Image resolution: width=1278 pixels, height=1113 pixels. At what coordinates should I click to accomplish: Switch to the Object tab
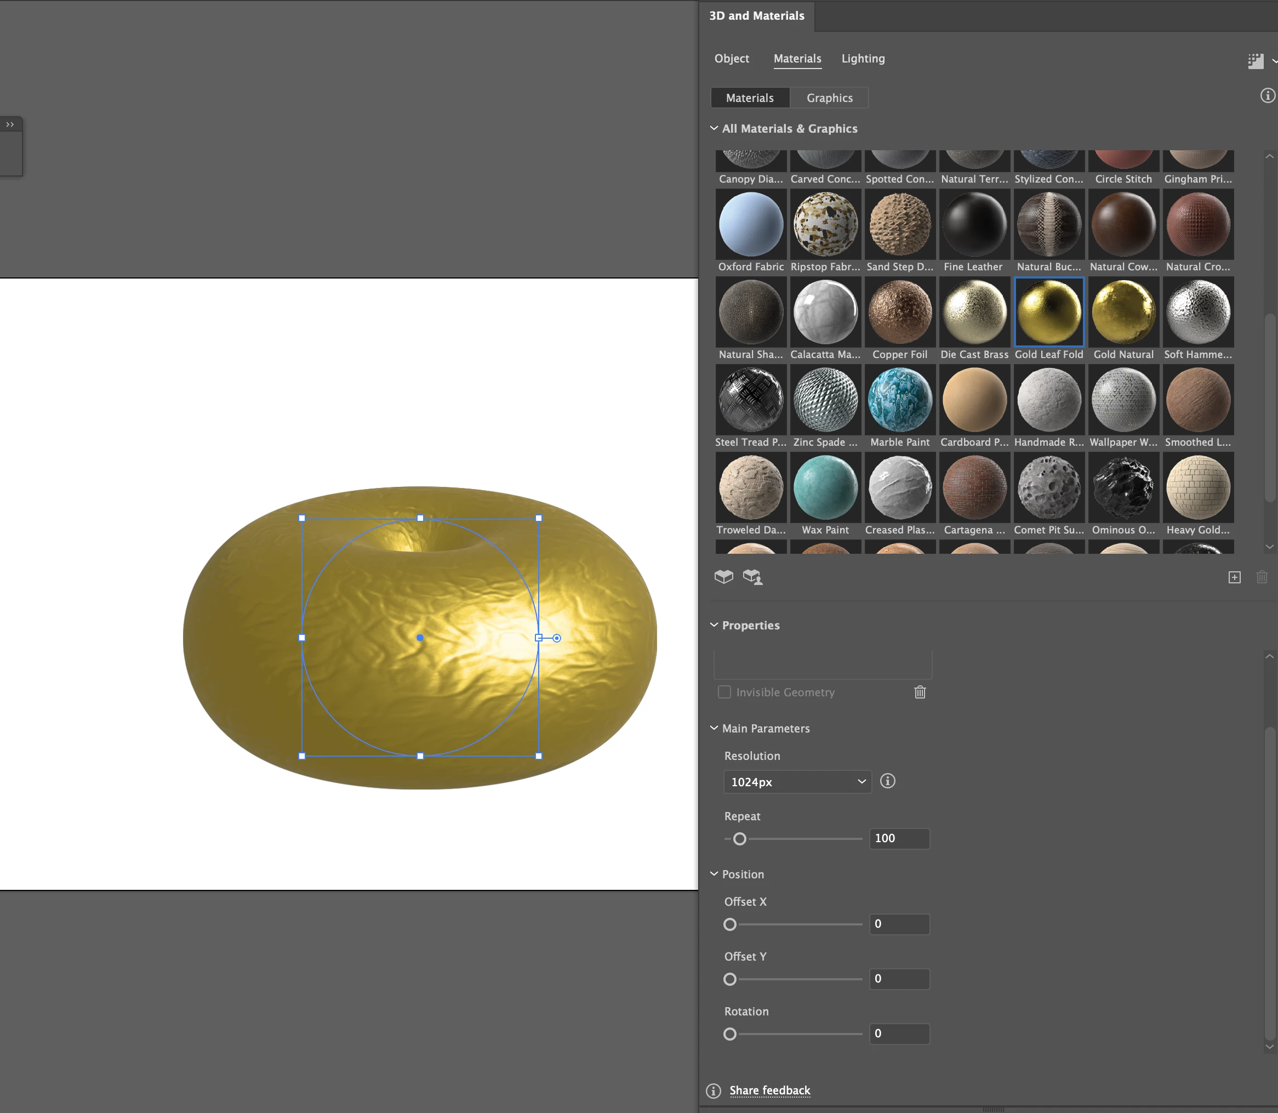[x=731, y=58]
